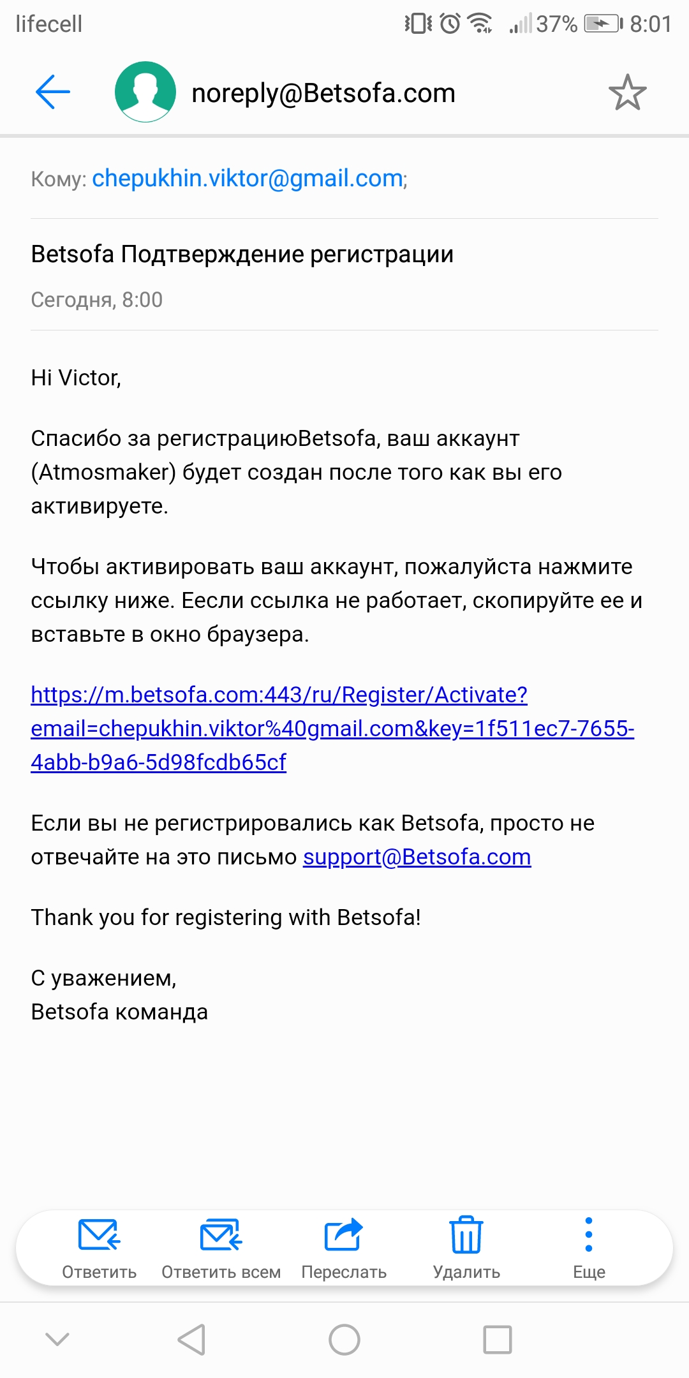Tap the battery indicator in status bar
The image size is (689, 1378).
pos(602,24)
